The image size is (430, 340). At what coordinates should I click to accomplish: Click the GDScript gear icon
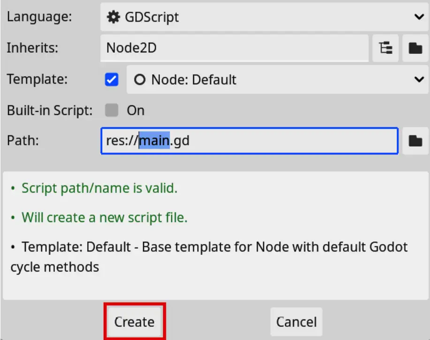coord(113,17)
